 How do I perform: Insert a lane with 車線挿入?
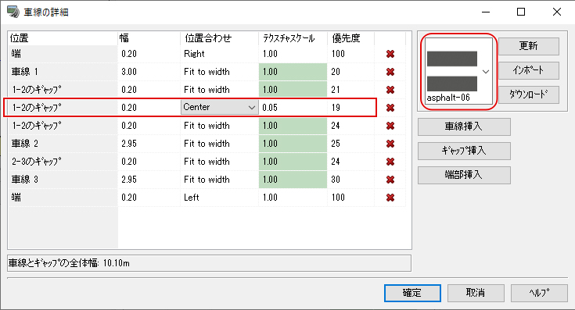(464, 126)
